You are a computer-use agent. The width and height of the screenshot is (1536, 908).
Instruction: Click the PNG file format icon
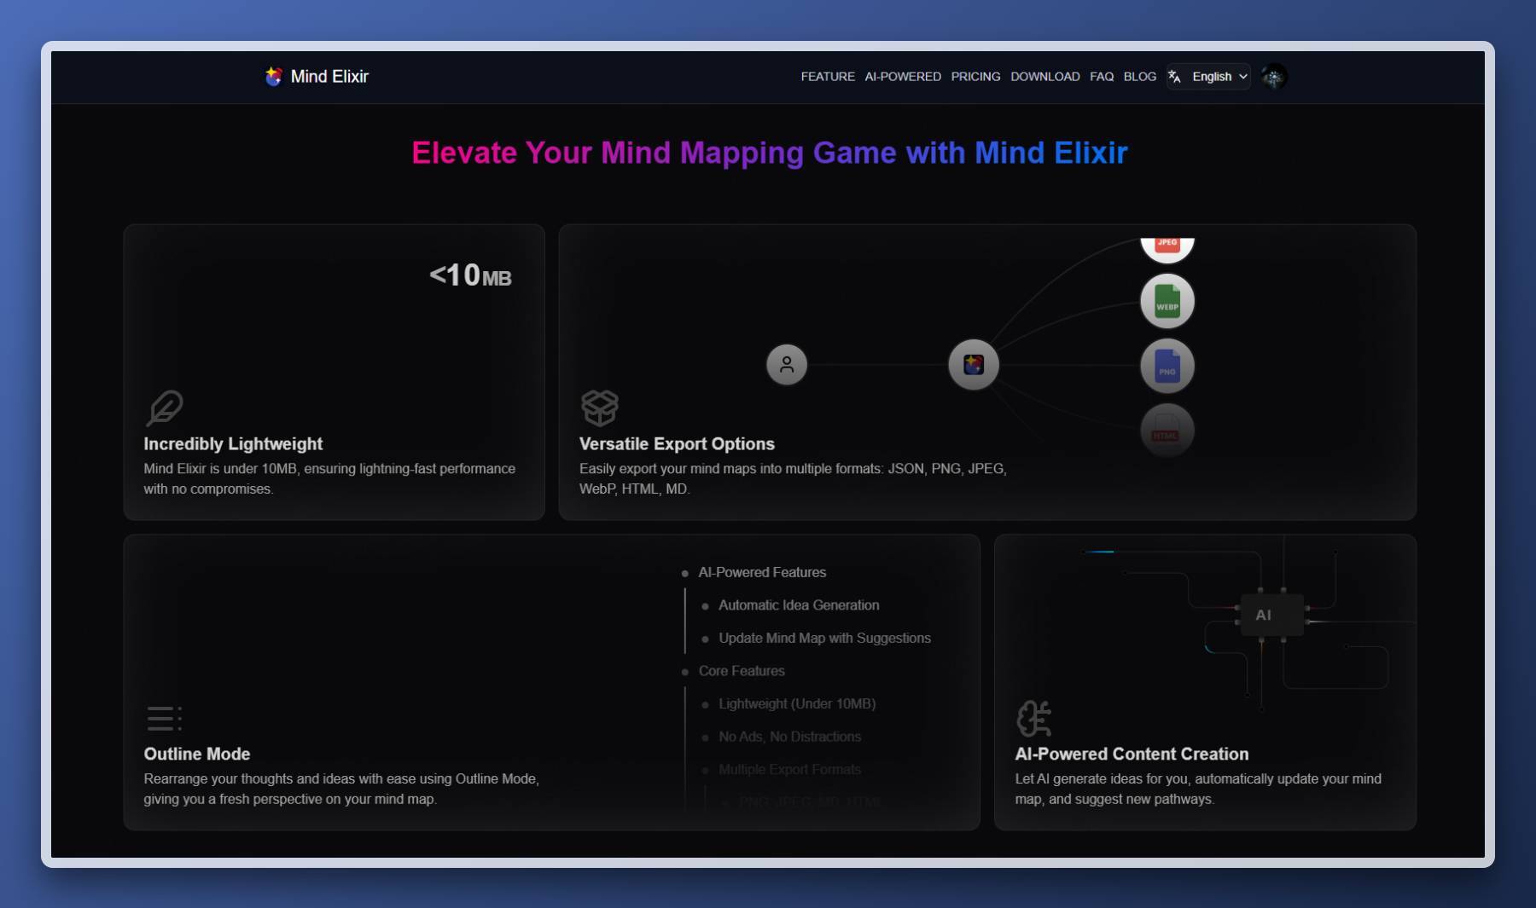click(1167, 366)
